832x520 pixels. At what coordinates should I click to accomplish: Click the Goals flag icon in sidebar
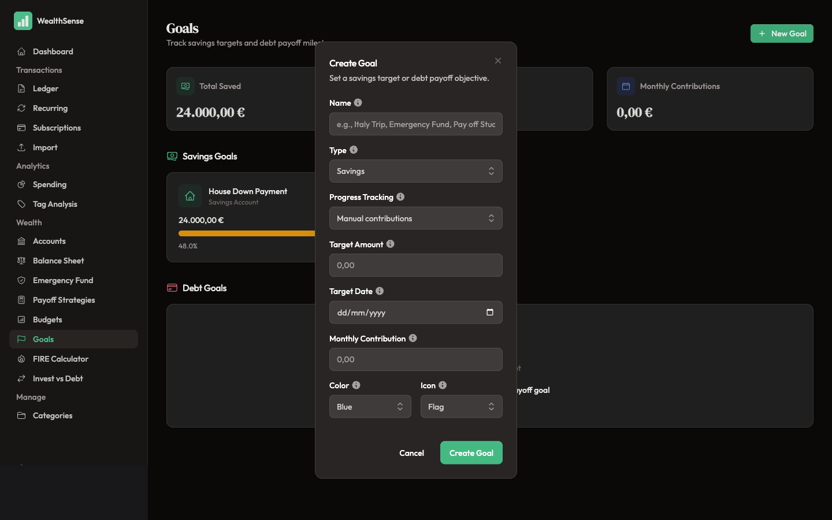tap(21, 339)
